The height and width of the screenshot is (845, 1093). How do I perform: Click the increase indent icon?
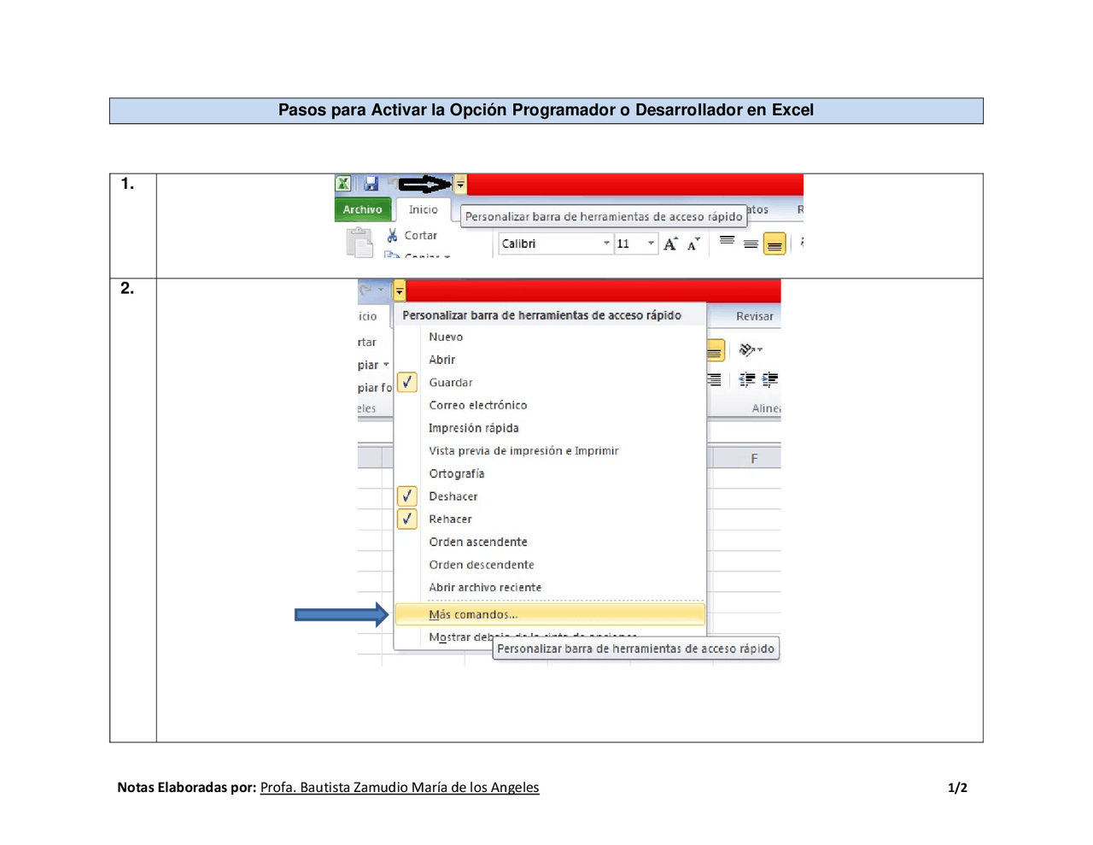click(769, 379)
